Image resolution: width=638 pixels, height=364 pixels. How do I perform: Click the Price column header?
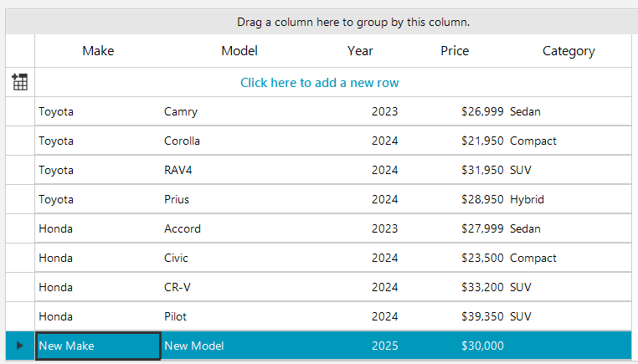455,51
